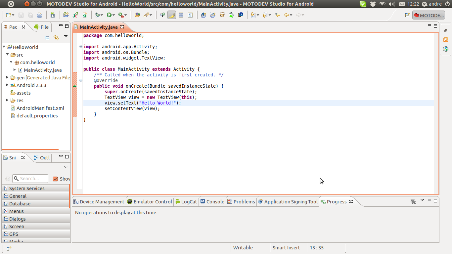Click the Back navigation arrow
Image resolution: width=452 pixels, height=254 pixels.
287,15
